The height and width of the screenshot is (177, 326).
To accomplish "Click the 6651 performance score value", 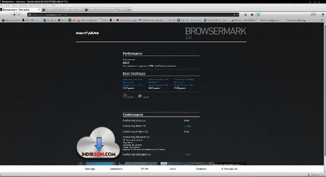I will [x=126, y=62].
